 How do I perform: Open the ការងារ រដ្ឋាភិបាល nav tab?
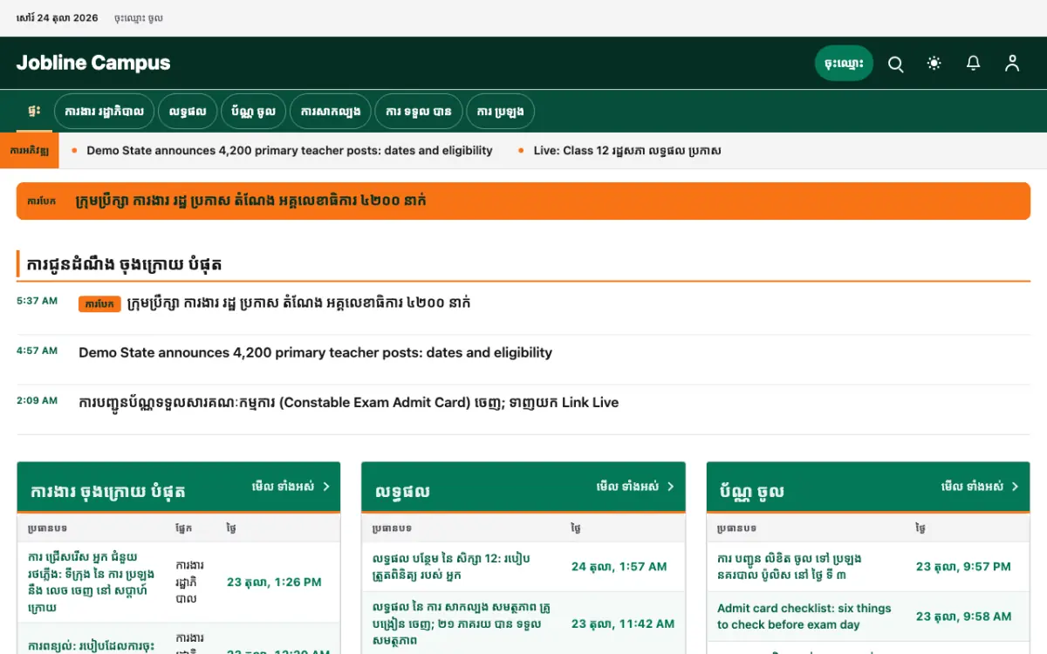click(x=105, y=112)
